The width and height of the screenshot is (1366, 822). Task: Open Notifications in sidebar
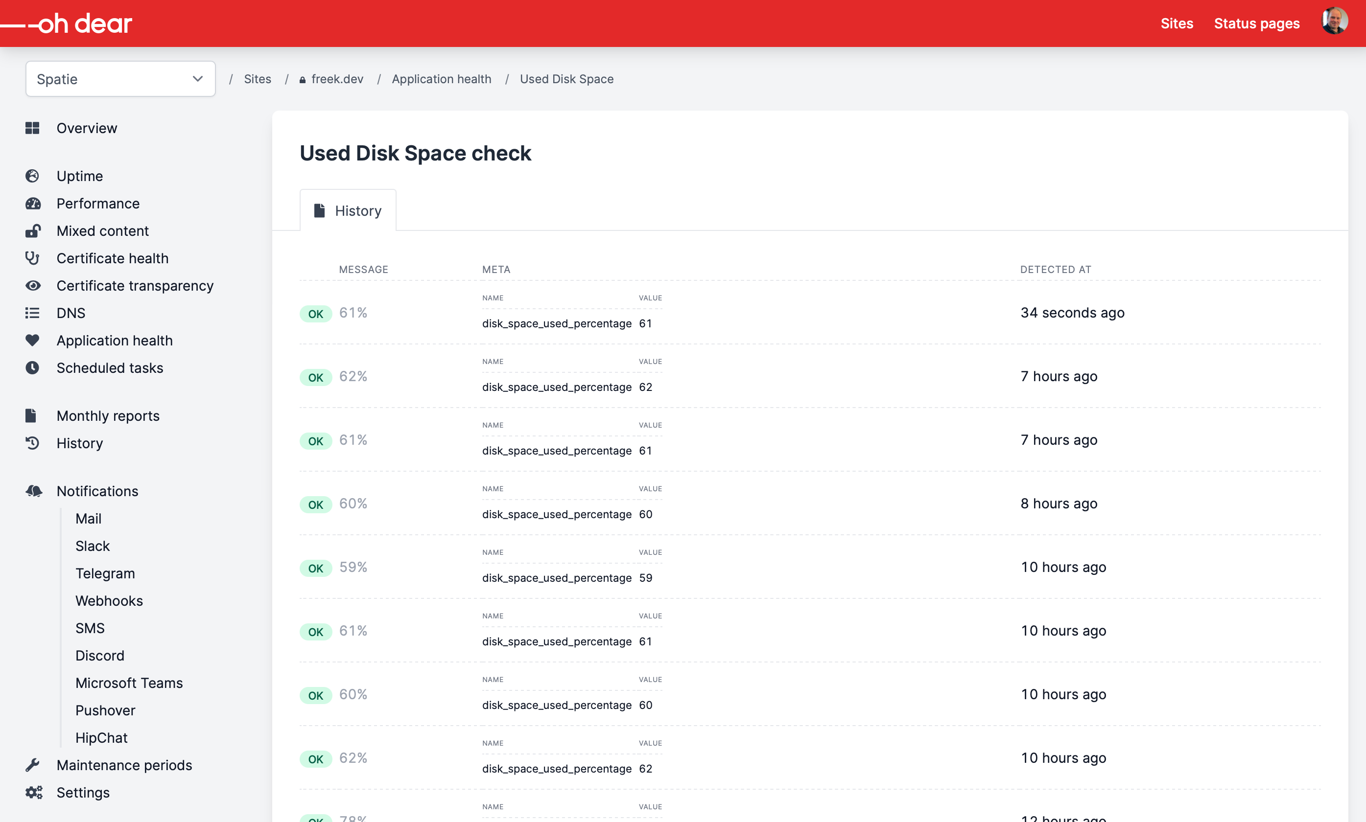pyautogui.click(x=97, y=491)
